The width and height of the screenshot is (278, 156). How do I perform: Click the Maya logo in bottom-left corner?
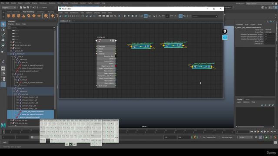[x=3, y=126]
